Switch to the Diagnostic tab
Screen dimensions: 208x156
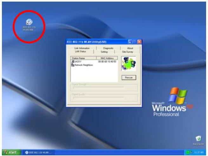[x=108, y=48]
